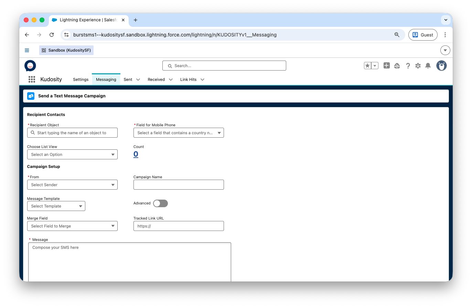This screenshot has width=472, height=307.
Task: Click the sandbox hamburger menu icon
Action: [x=27, y=50]
